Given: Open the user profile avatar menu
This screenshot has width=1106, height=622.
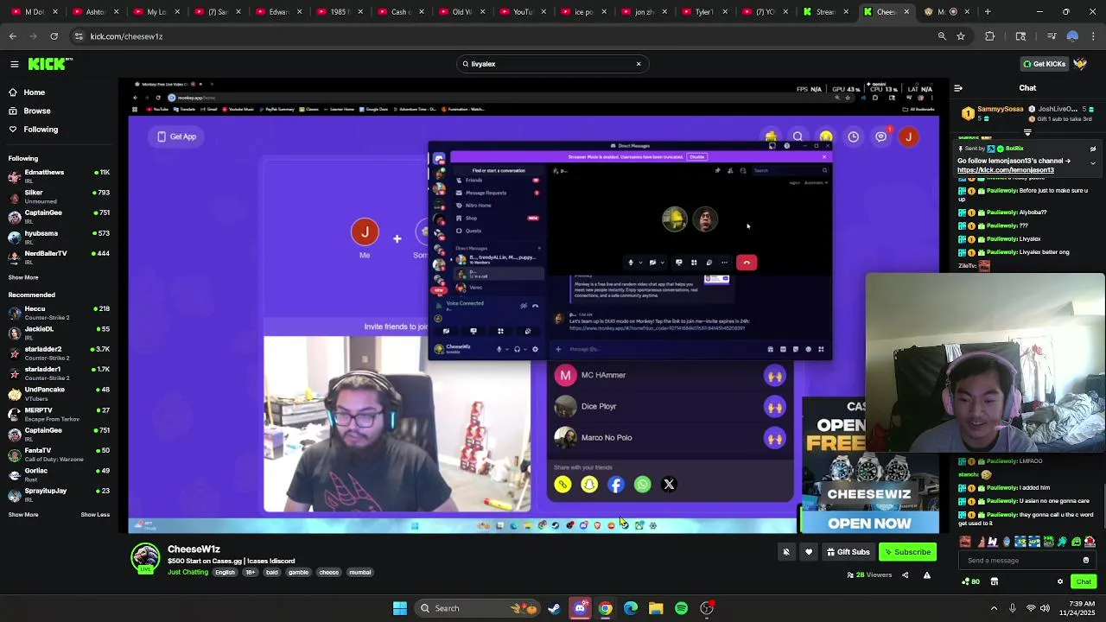Looking at the screenshot, I should [x=1080, y=64].
